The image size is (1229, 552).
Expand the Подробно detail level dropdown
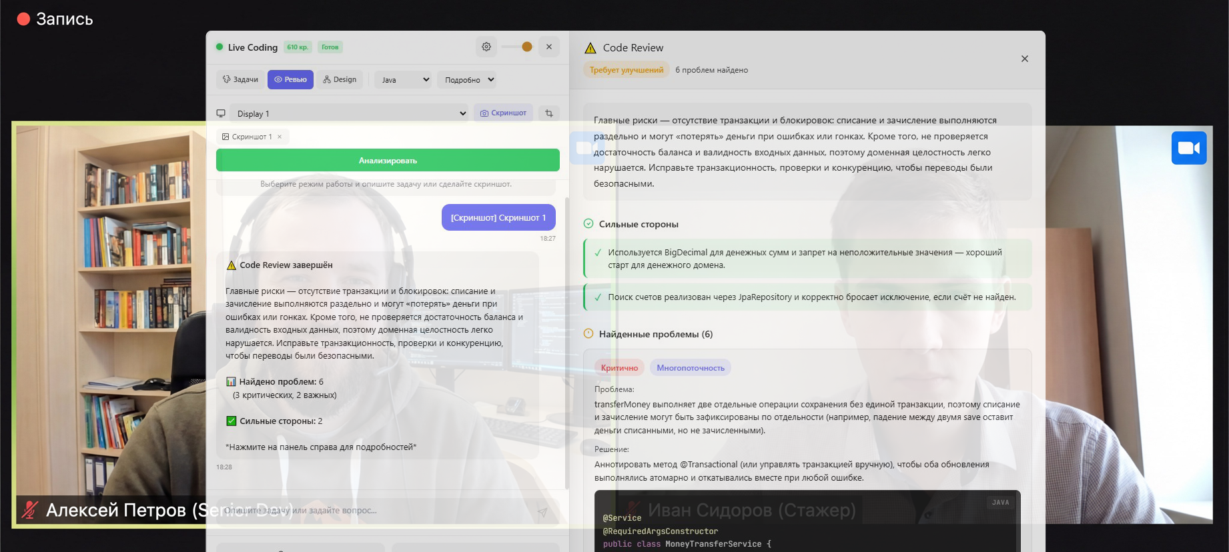pos(468,80)
